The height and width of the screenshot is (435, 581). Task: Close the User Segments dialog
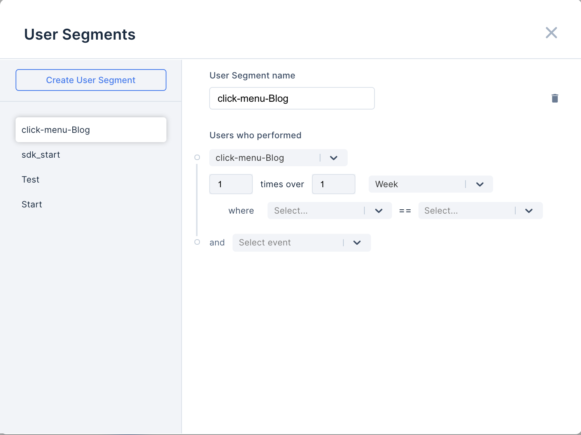(551, 33)
